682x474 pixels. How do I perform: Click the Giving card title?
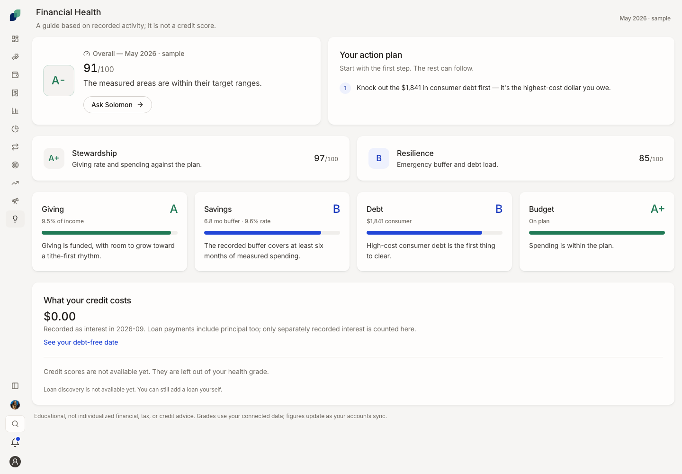tap(53, 209)
